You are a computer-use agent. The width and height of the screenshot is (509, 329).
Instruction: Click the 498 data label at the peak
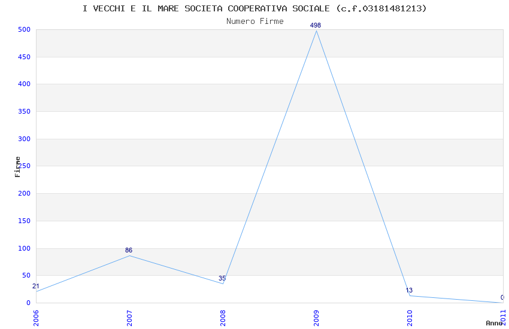click(x=316, y=25)
